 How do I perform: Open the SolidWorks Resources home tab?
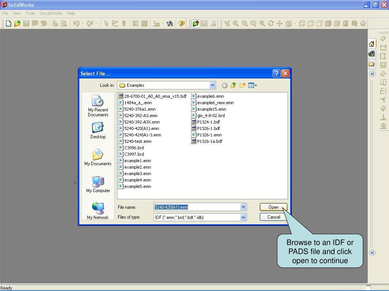point(372,44)
